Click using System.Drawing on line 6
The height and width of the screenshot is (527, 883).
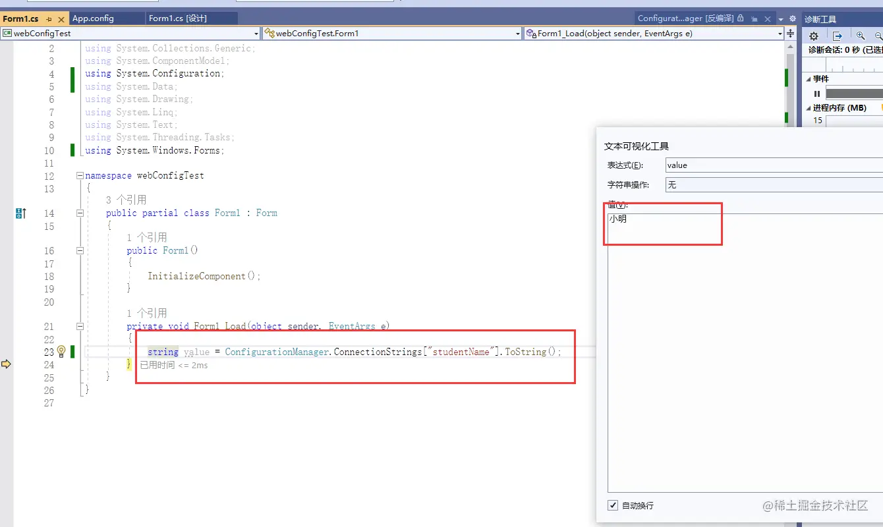[x=140, y=99]
